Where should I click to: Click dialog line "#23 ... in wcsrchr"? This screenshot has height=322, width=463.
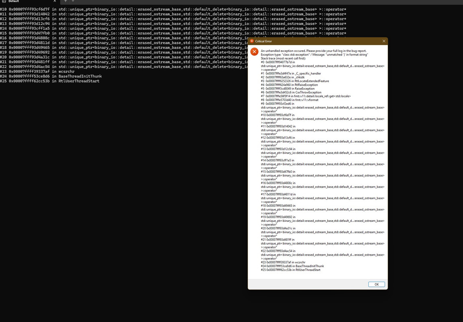coord(283,262)
